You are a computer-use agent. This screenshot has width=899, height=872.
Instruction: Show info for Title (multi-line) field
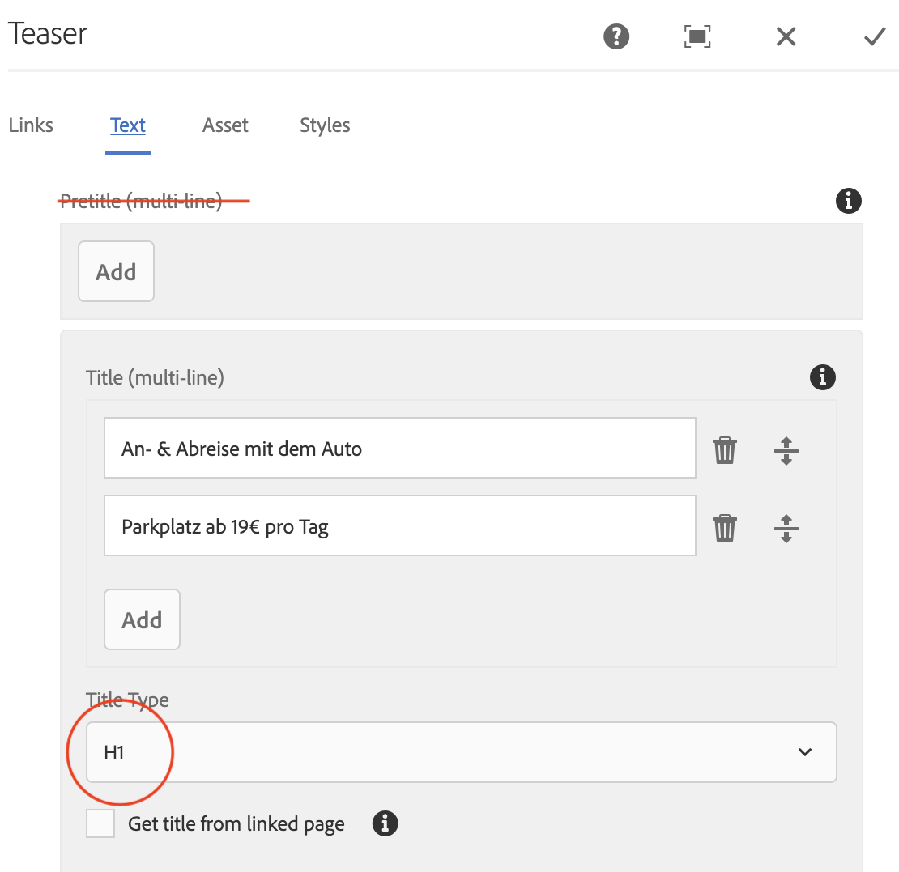(822, 376)
